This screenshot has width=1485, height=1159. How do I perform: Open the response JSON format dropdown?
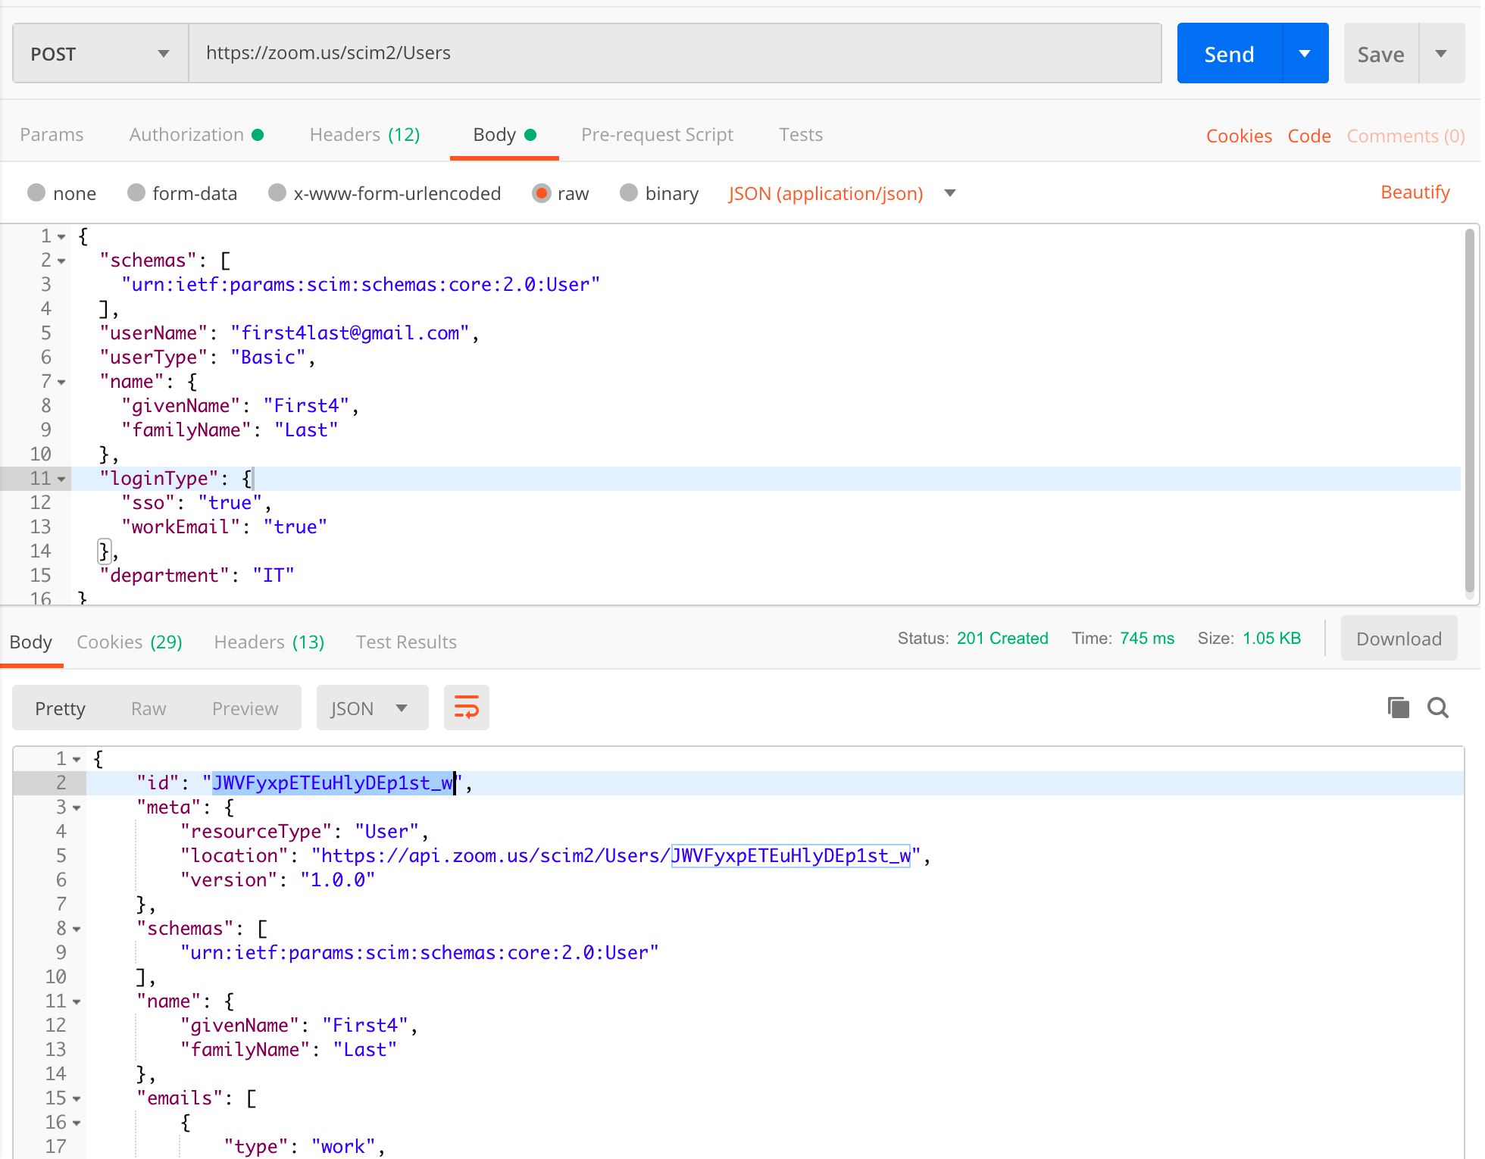point(371,708)
